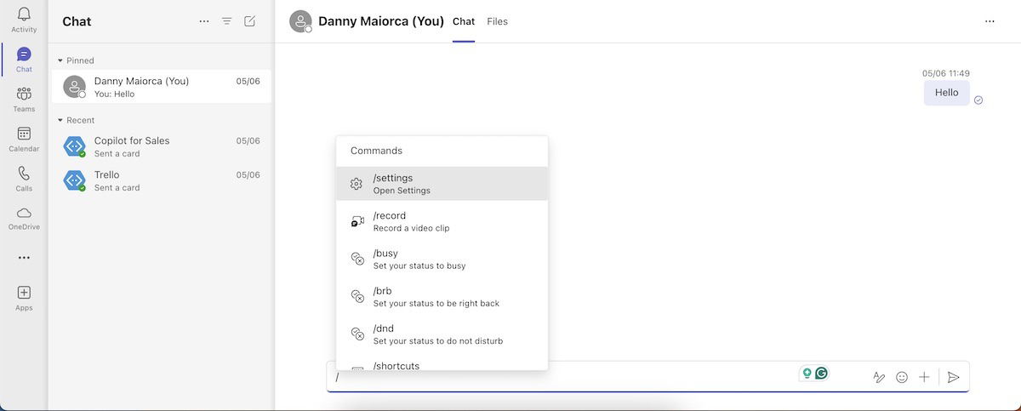Open the Copilot for Sales chat
This screenshot has height=411, width=1021.
[161, 146]
